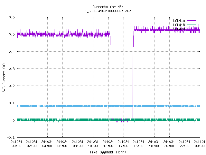Screen dimensions: 206x155
Task: Click the y-axis tick value 0.2
Action: click(12, 86)
